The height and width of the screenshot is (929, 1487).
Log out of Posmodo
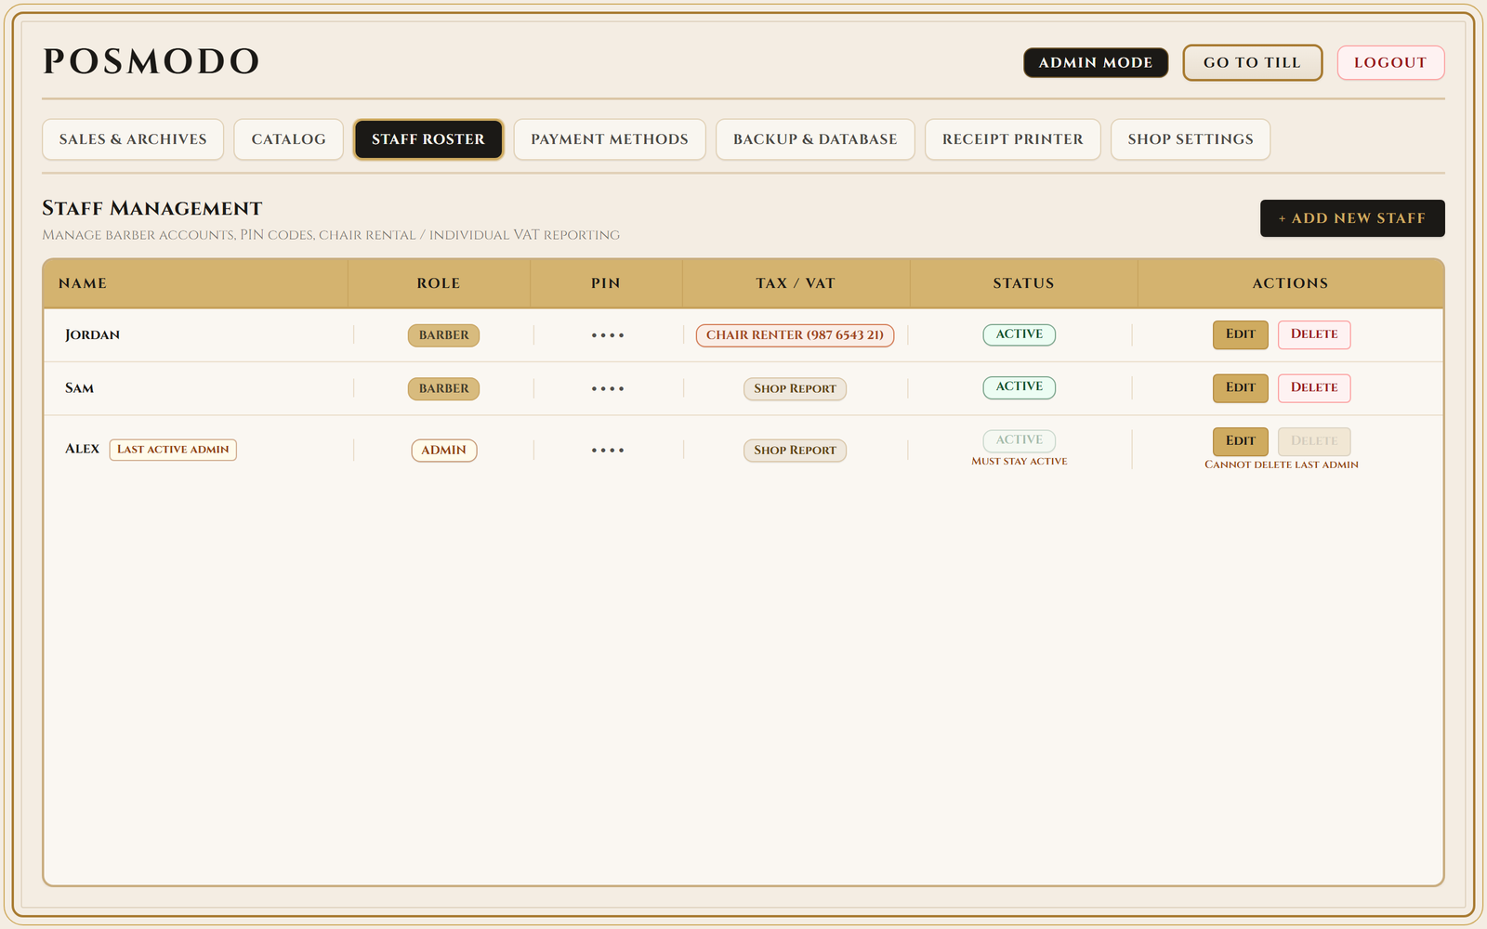click(x=1390, y=62)
